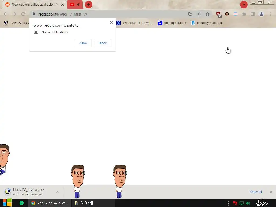Close the notification permission popup
This screenshot has height=207, width=276.
click(x=111, y=22)
